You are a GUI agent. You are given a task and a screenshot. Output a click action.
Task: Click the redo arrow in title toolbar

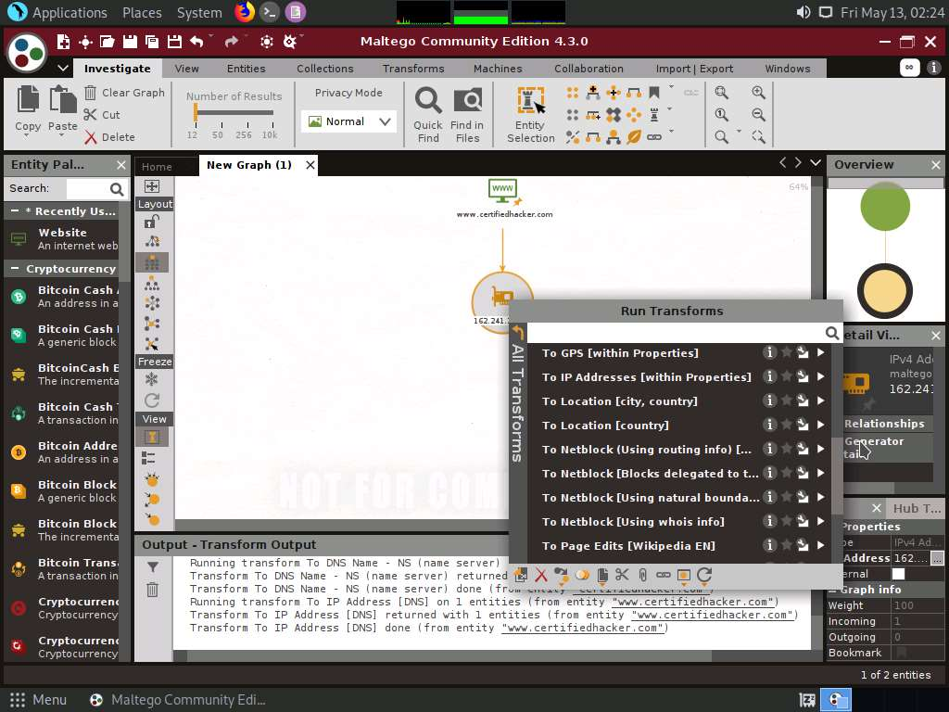click(x=231, y=41)
